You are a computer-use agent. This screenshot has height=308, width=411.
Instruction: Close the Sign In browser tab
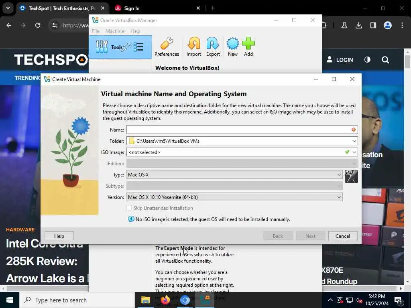(198, 8)
